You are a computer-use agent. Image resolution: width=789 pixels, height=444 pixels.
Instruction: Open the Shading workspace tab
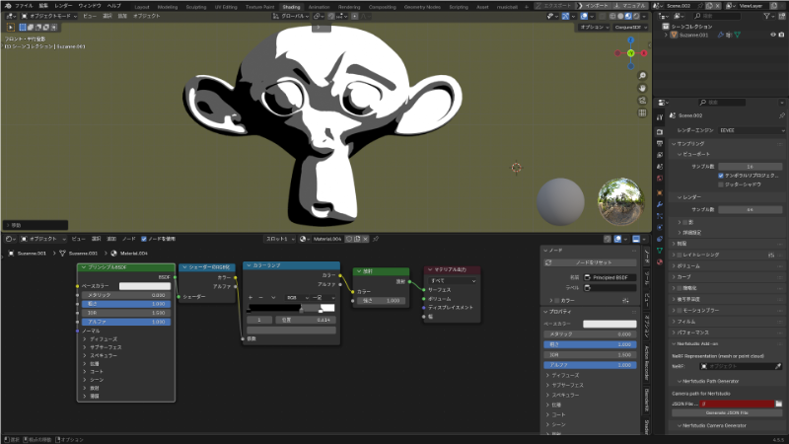[291, 6]
